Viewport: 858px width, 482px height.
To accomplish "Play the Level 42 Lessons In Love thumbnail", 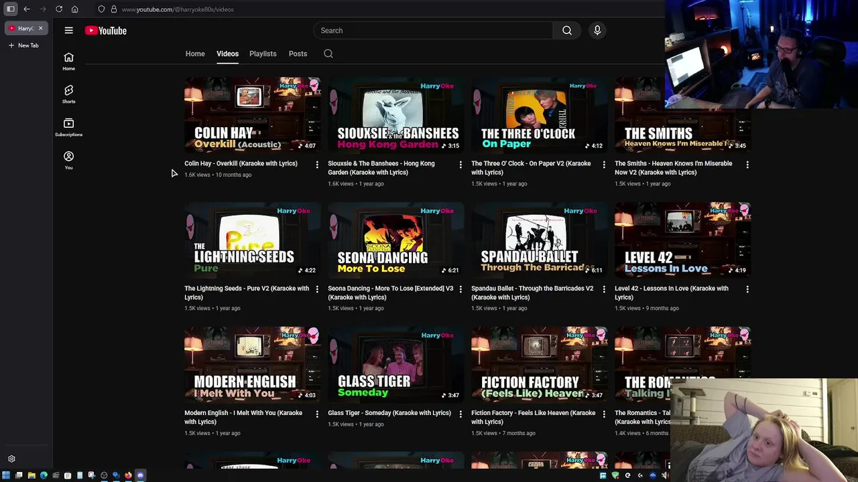I will [682, 240].
